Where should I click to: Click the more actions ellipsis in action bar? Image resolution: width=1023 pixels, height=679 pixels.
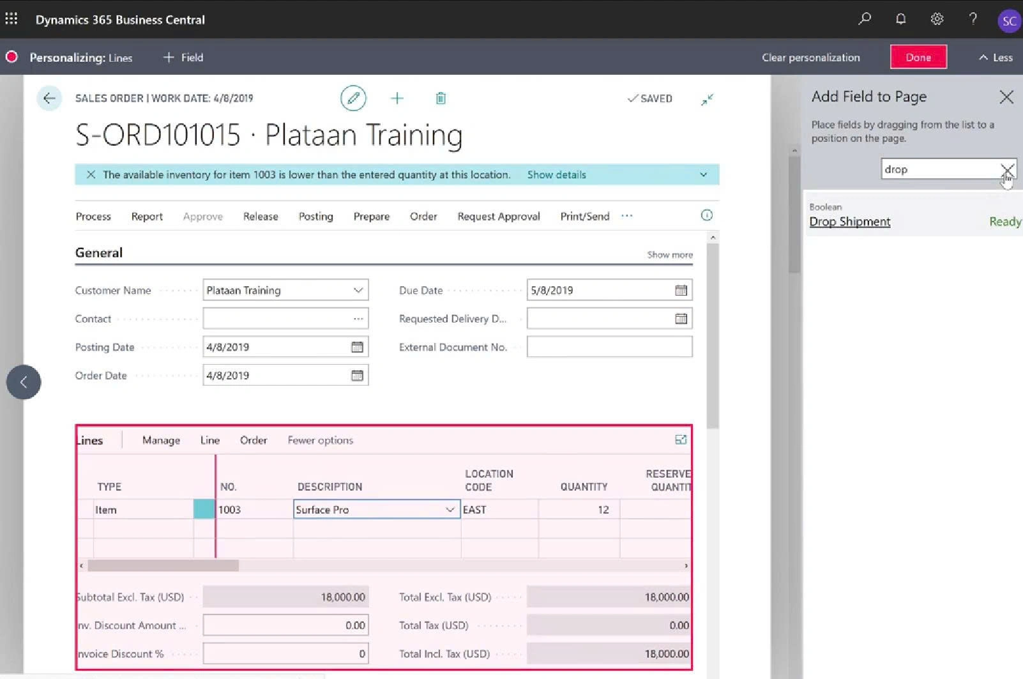[x=627, y=216]
